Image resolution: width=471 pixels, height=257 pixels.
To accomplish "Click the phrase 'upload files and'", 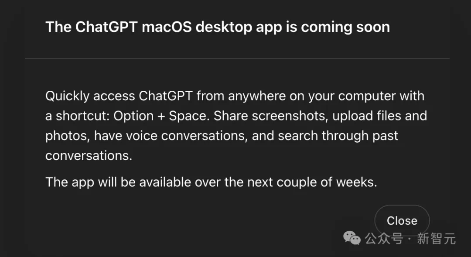I will coord(380,116).
